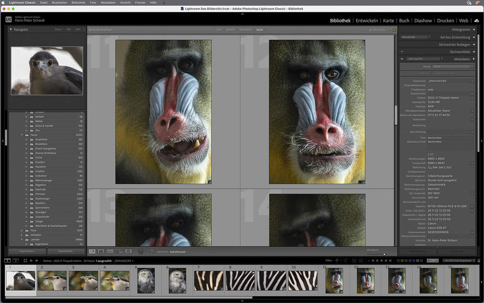Open the Preset dropdown in Metadaten
Image resolution: width=484 pixels, height=303 pixels.
point(453,67)
